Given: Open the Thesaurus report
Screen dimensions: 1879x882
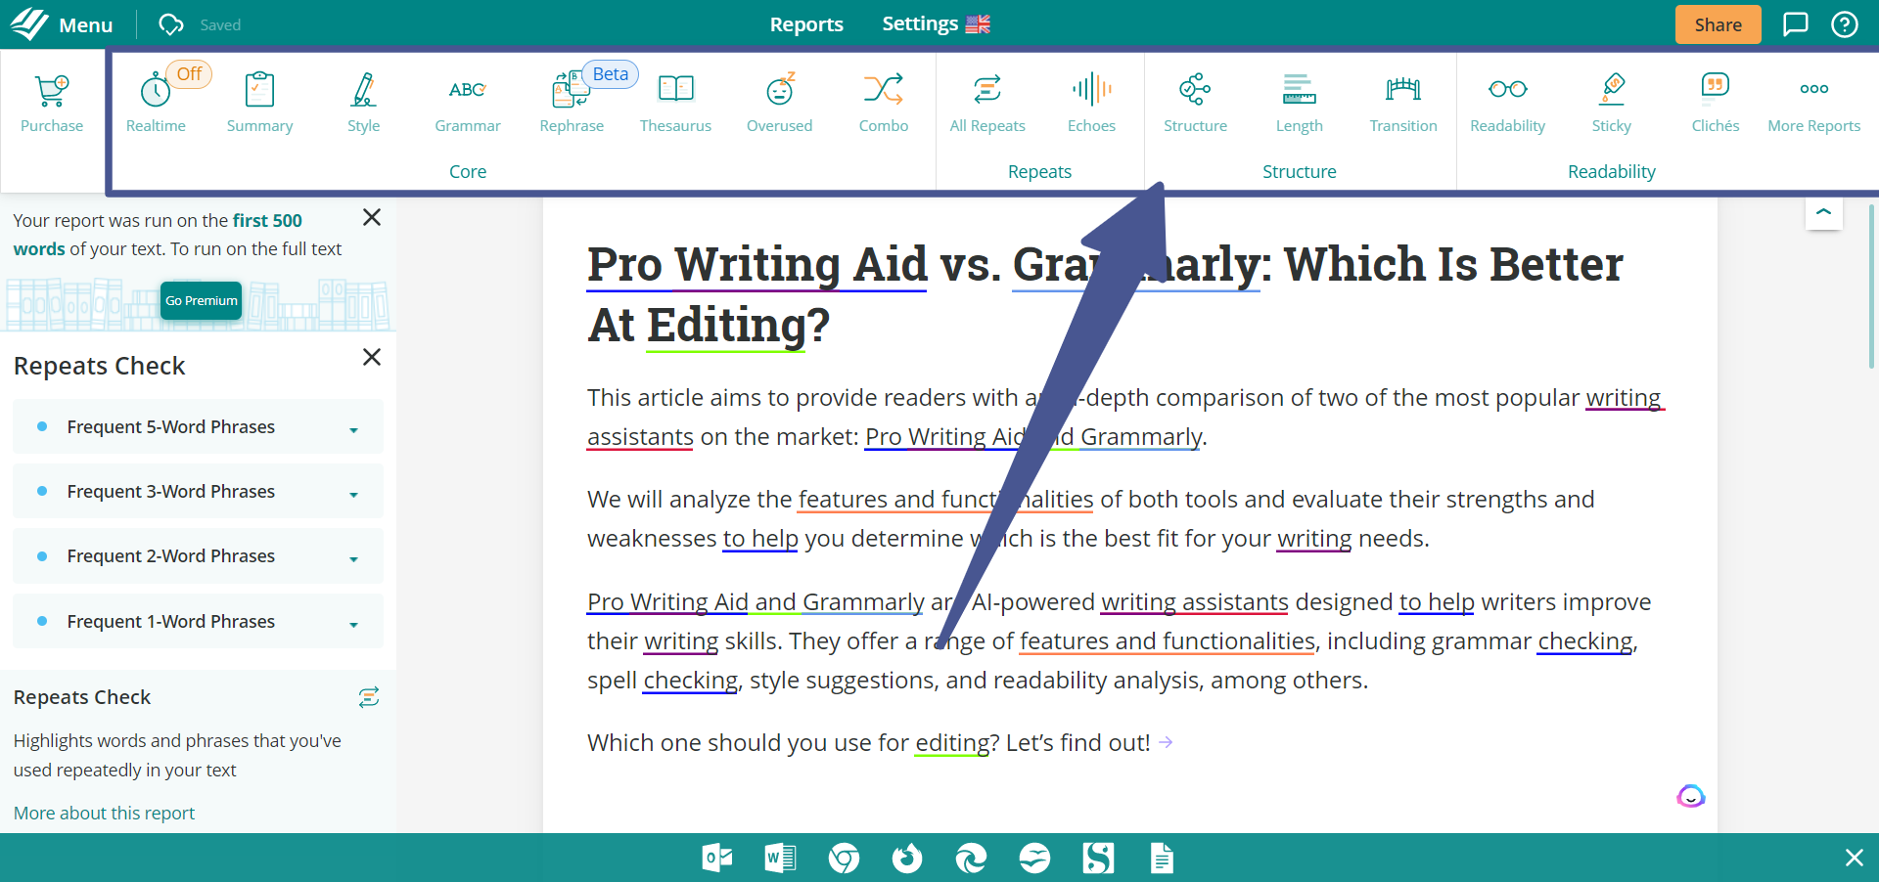Looking at the screenshot, I should 675,102.
